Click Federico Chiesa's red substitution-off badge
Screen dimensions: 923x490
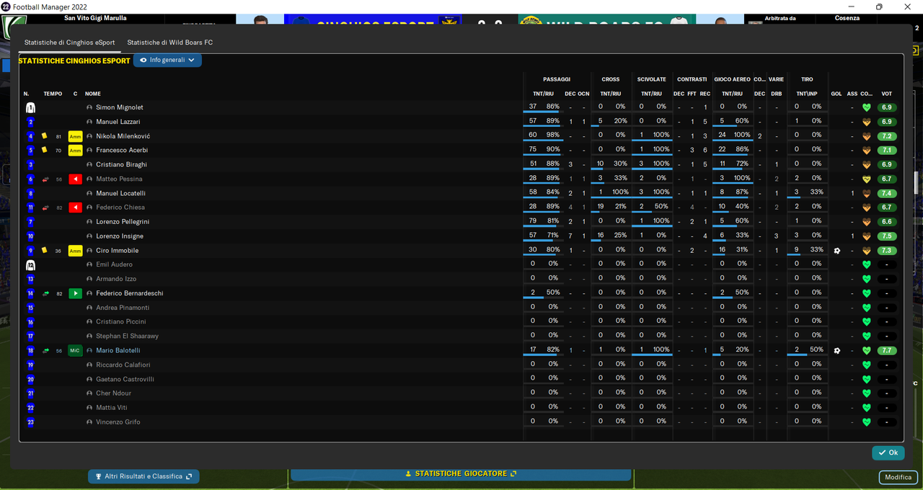point(75,208)
